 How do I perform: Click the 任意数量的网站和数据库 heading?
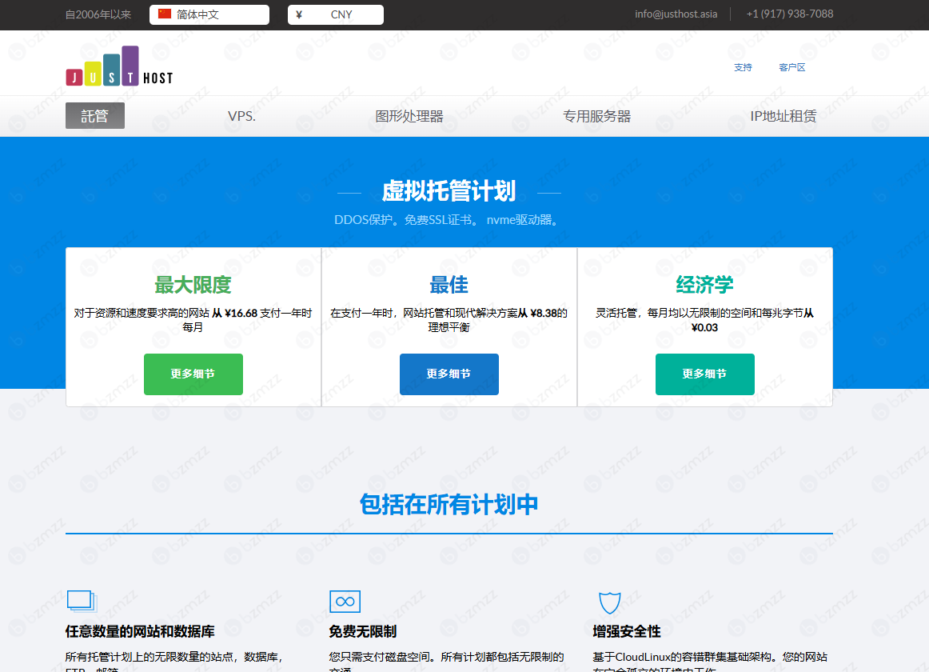140,632
